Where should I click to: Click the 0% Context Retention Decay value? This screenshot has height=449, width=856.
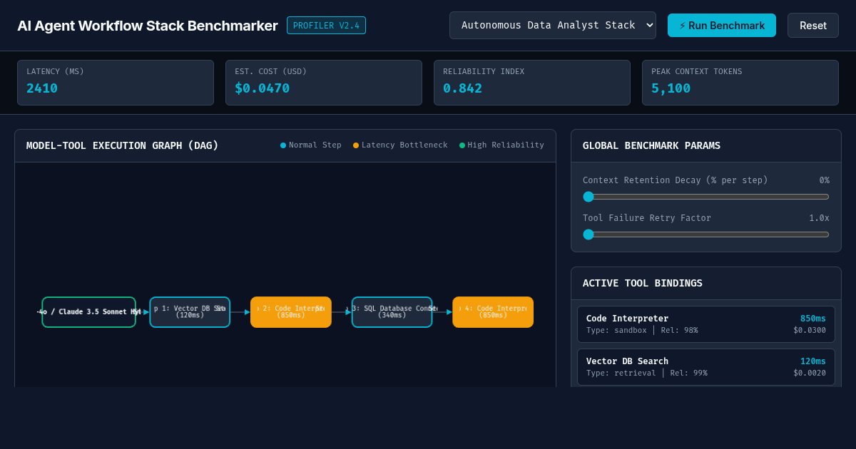[825, 180]
